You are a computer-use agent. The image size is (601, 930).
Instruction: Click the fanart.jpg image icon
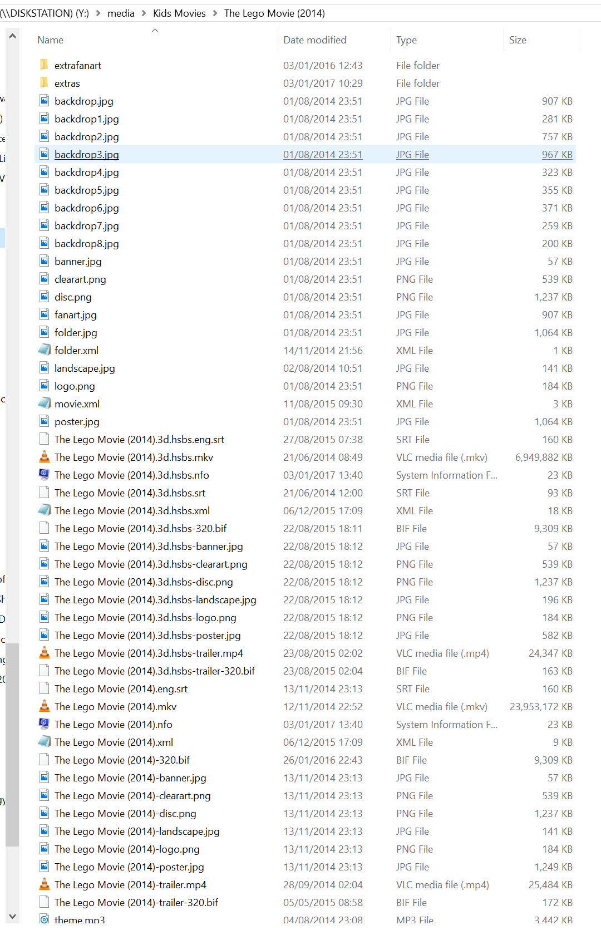(x=45, y=314)
